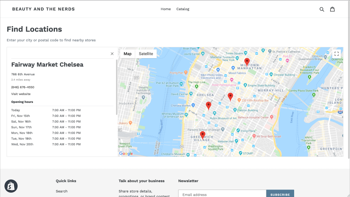Toggle fullscreen map view
350x197 pixels.
(336, 53)
